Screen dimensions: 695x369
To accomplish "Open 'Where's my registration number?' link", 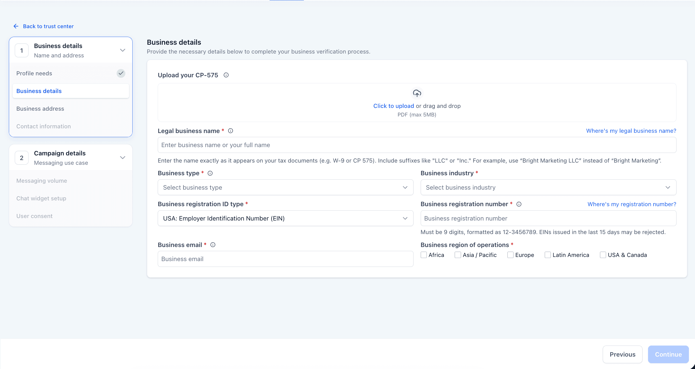I will (632, 204).
